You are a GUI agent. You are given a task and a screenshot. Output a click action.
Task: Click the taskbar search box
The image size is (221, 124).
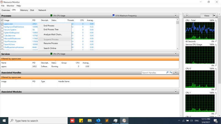click(38, 121)
